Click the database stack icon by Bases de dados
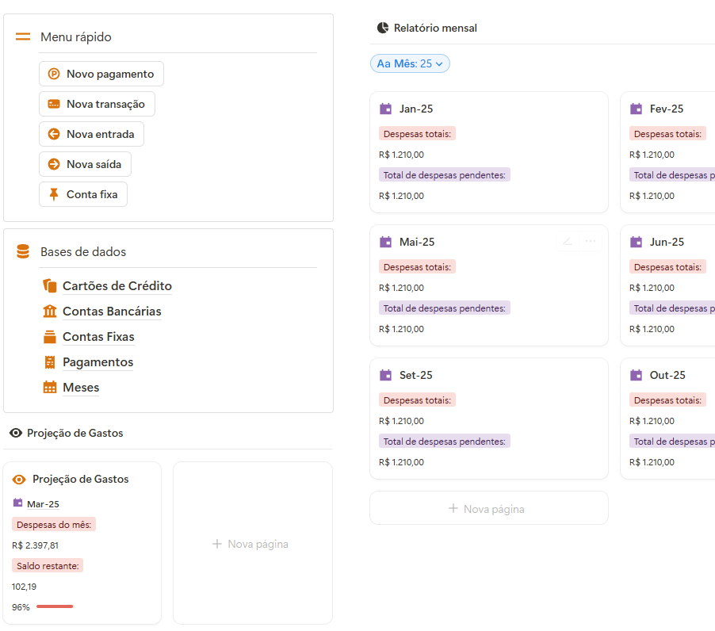The image size is (715, 631). coord(23,252)
